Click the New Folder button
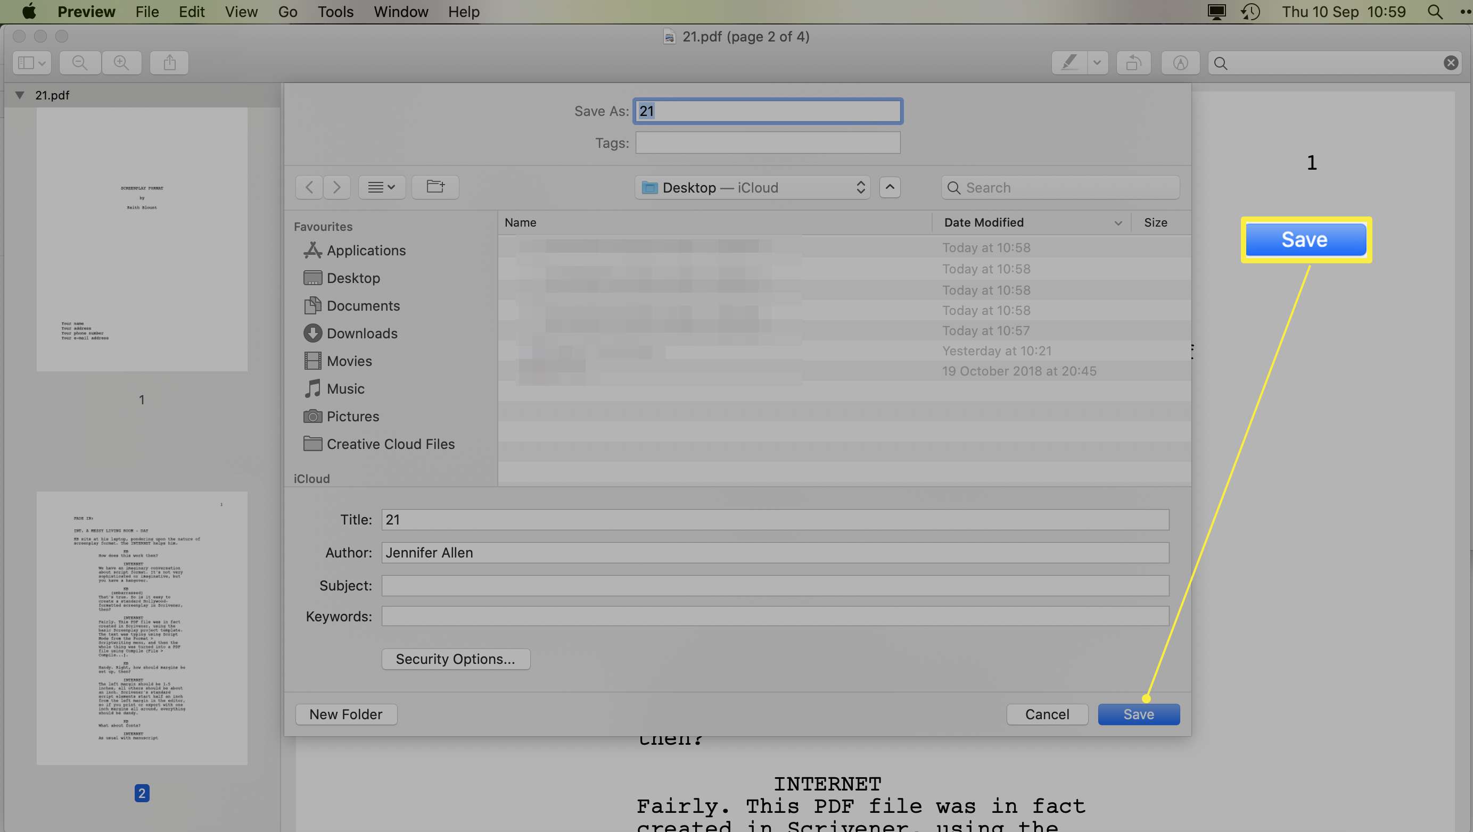This screenshot has height=832, width=1473. click(346, 714)
